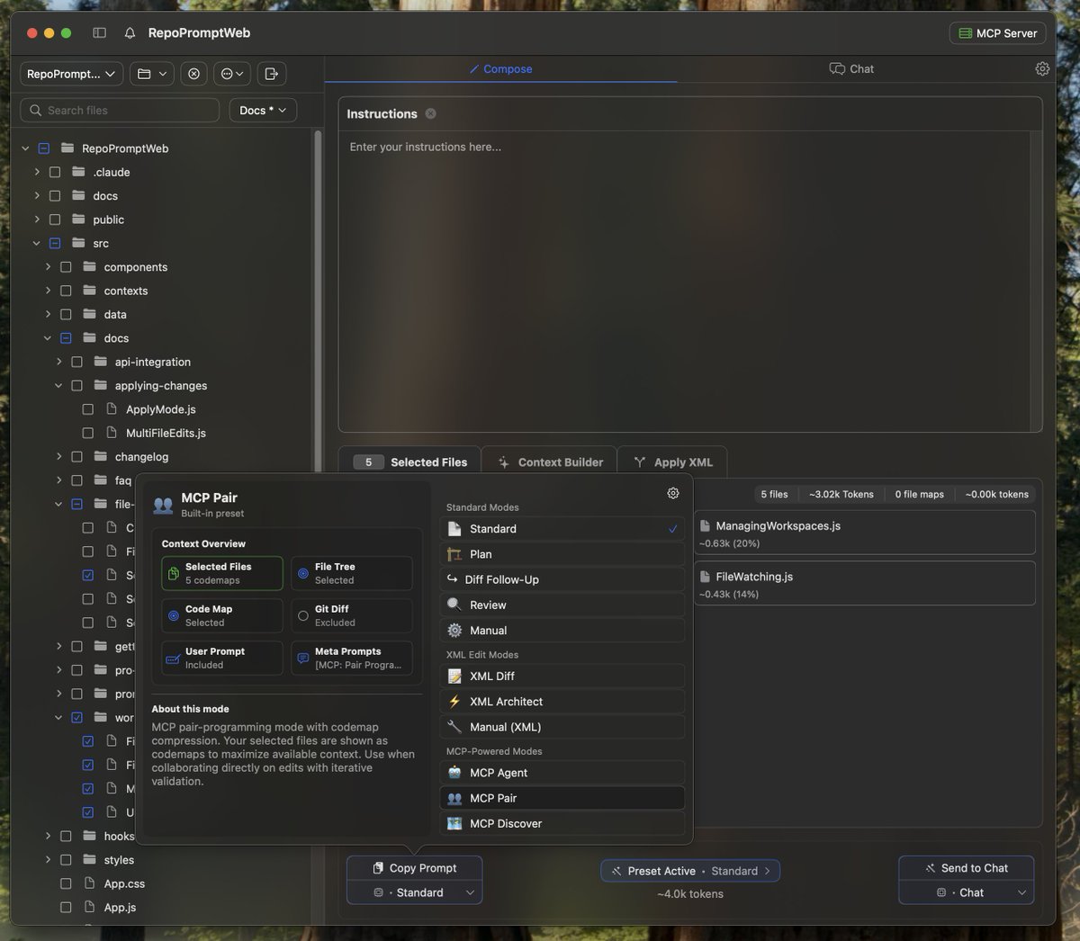
Task: Open the FileWatching.js file card
Action: [865, 584]
